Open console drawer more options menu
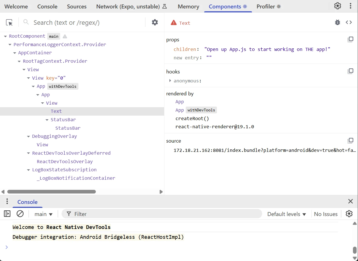 [x=7, y=201]
